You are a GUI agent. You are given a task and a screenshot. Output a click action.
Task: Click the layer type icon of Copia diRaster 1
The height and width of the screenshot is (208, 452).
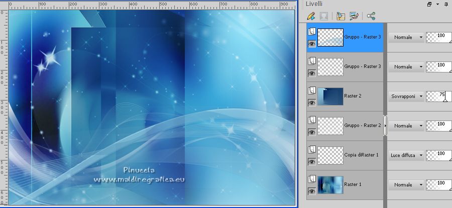coord(312,150)
